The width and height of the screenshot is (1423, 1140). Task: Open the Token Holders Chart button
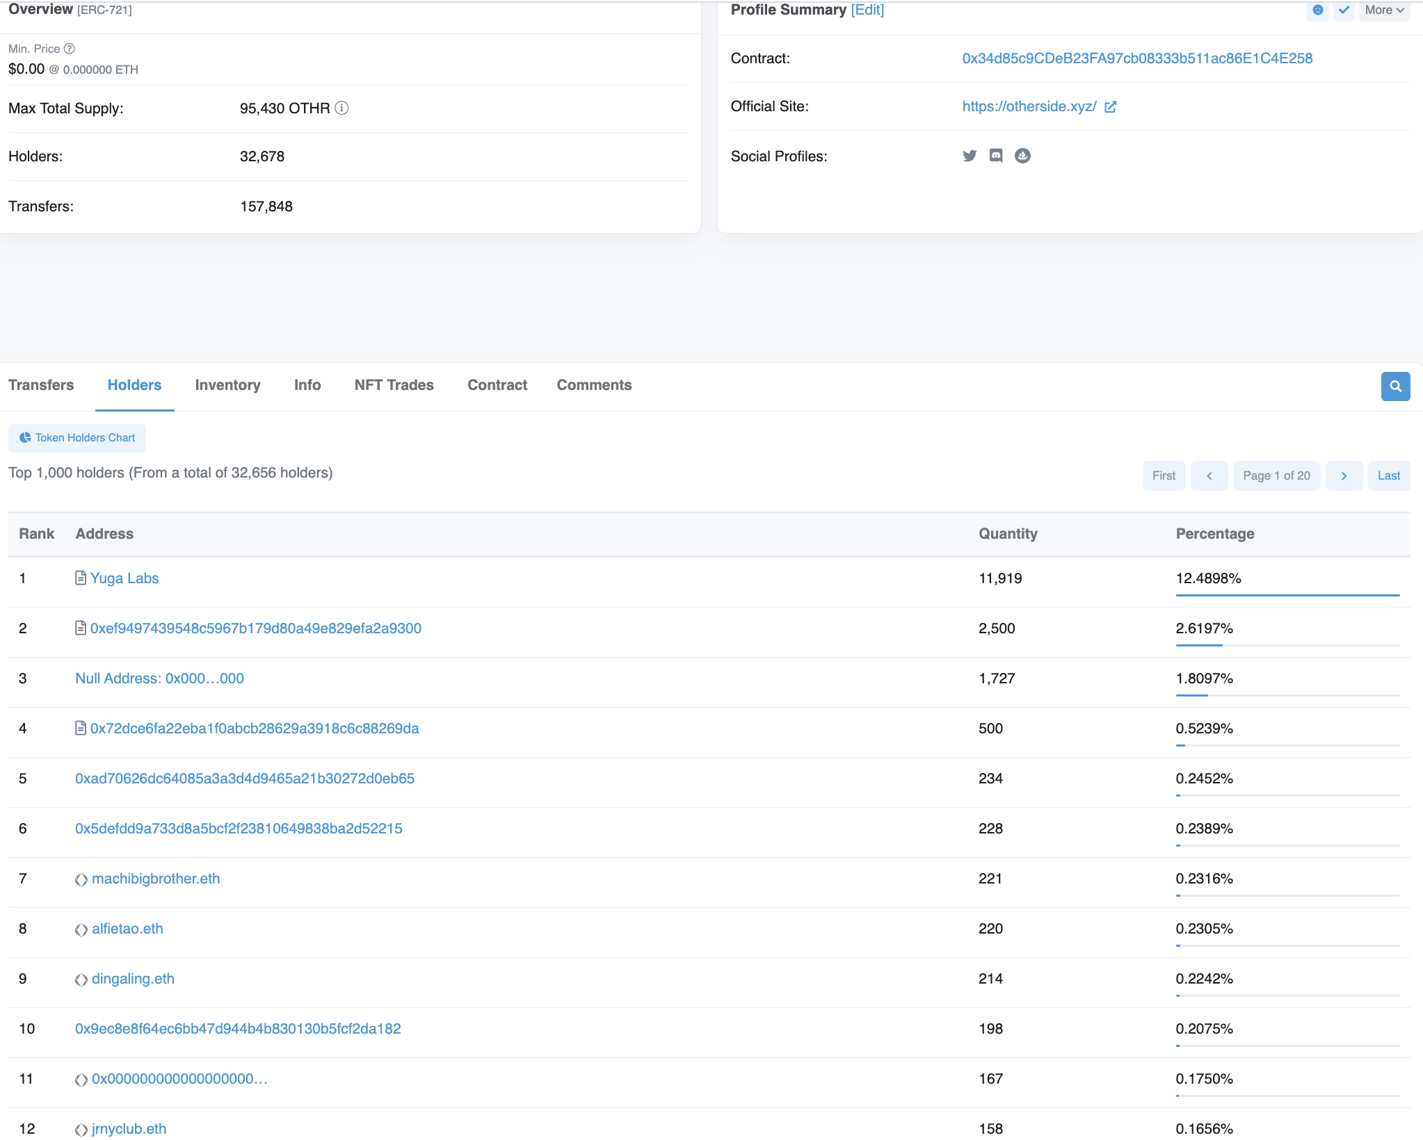point(77,438)
